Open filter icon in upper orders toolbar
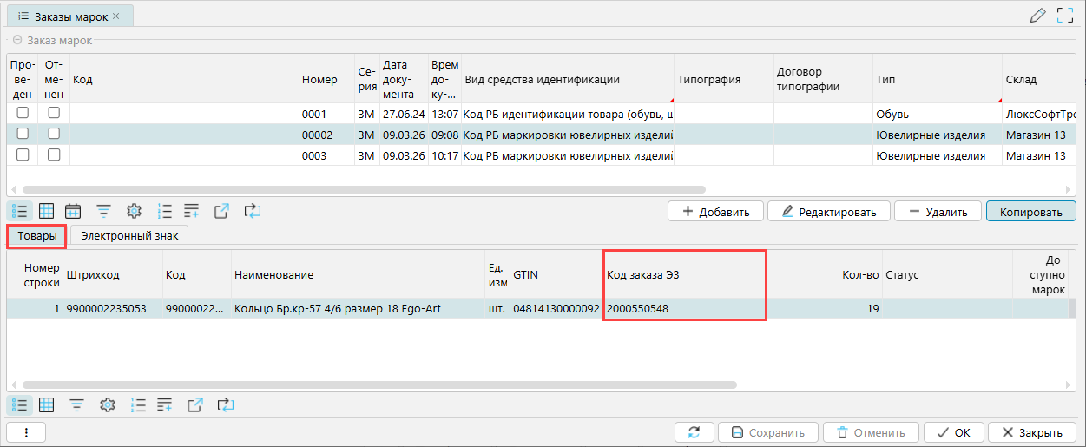The width and height of the screenshot is (1086, 447). (x=103, y=211)
